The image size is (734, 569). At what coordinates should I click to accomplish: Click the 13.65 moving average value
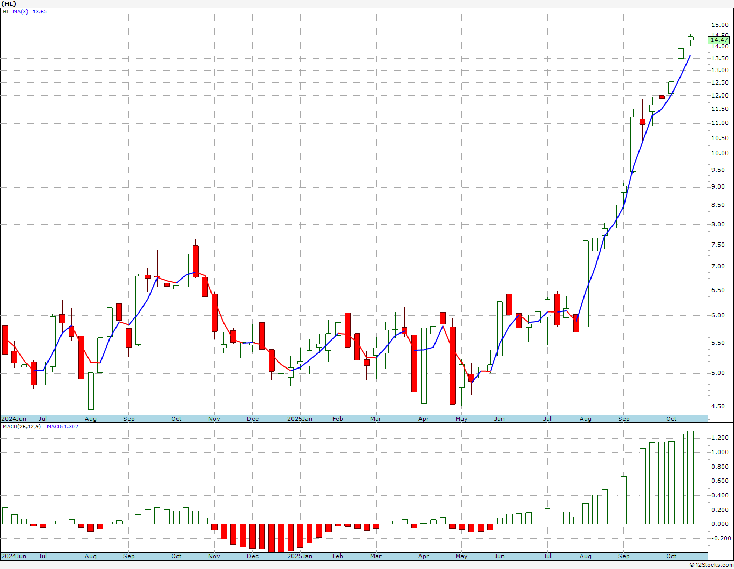pos(39,11)
